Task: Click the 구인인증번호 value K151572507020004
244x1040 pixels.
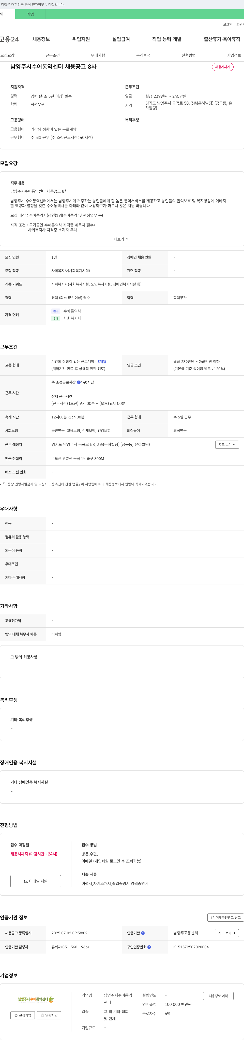Action: [x=191, y=947]
